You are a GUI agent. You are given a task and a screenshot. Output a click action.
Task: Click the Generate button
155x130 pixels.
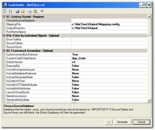[122, 122]
